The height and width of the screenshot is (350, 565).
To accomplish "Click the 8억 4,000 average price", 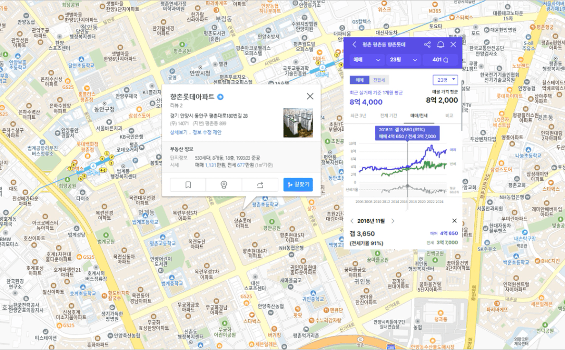I will [x=366, y=102].
